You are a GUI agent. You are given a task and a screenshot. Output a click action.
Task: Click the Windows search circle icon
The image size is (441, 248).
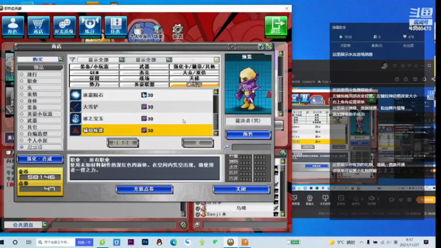coord(15,242)
